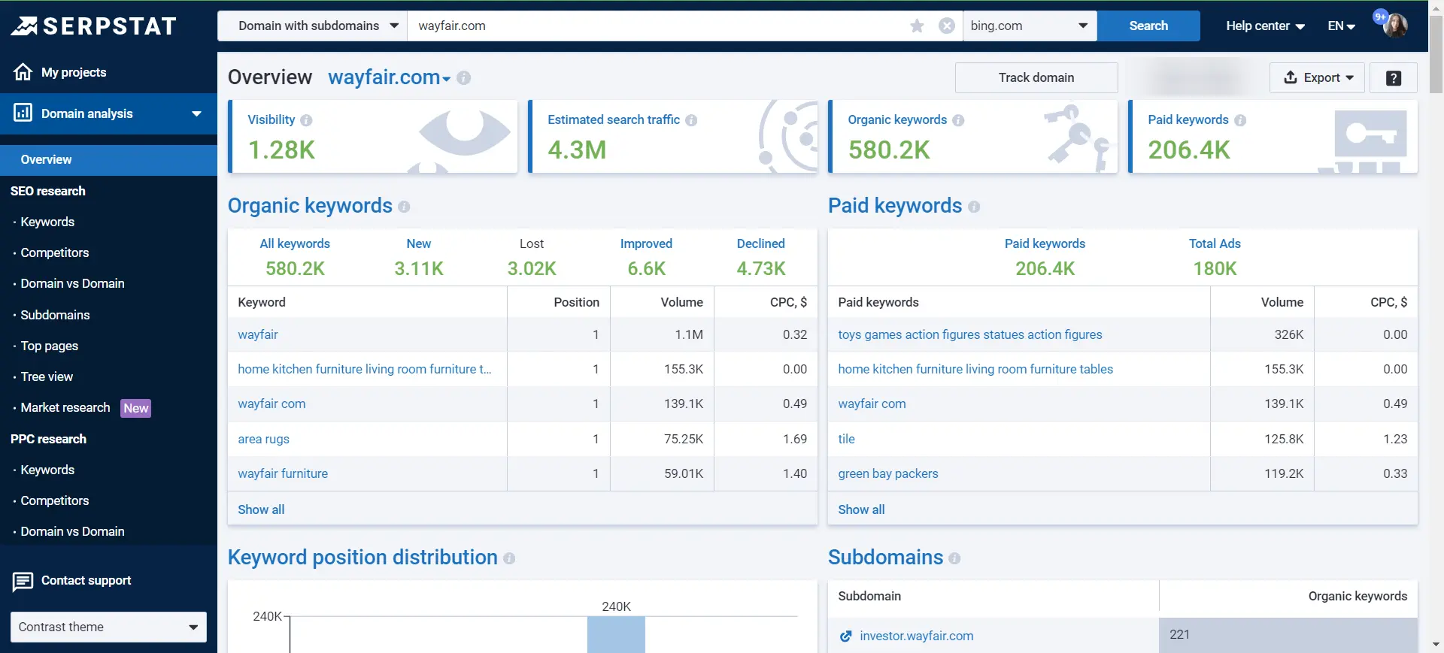Open external link icon for investor.wayfair.com

coord(845,636)
